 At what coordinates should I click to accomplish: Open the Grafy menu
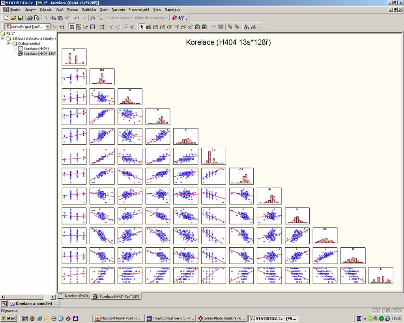point(104,9)
